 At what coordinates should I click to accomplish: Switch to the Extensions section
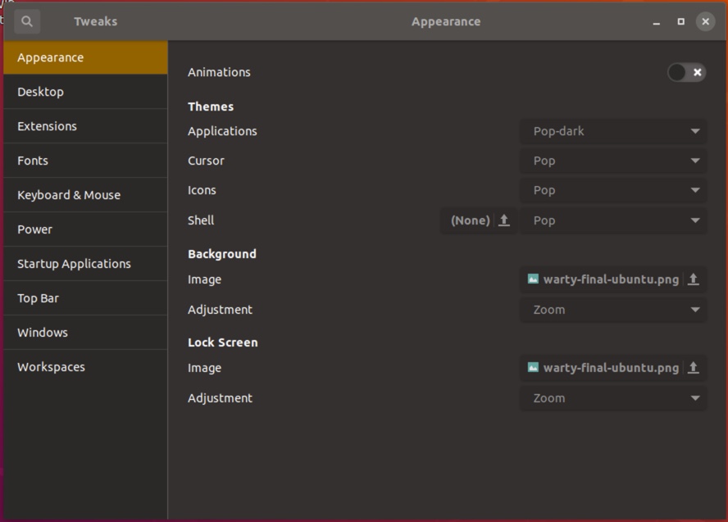(x=47, y=126)
